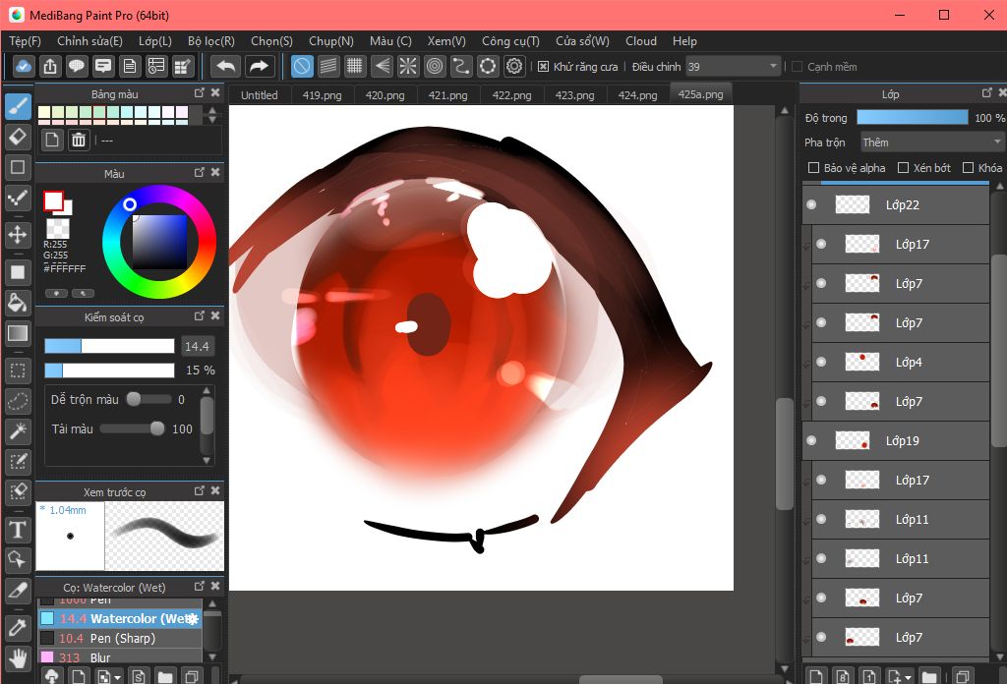This screenshot has width=1007, height=684.
Task: Pick the Magic Wand tool
Action: (x=18, y=430)
